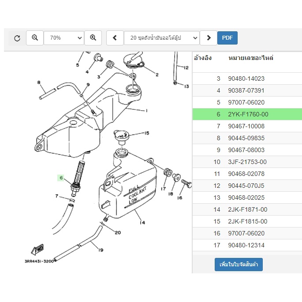Viewport: 302px width, 302px height.
Task: Select part row 8 with 90445-09835
Action: pyautogui.click(x=247, y=138)
